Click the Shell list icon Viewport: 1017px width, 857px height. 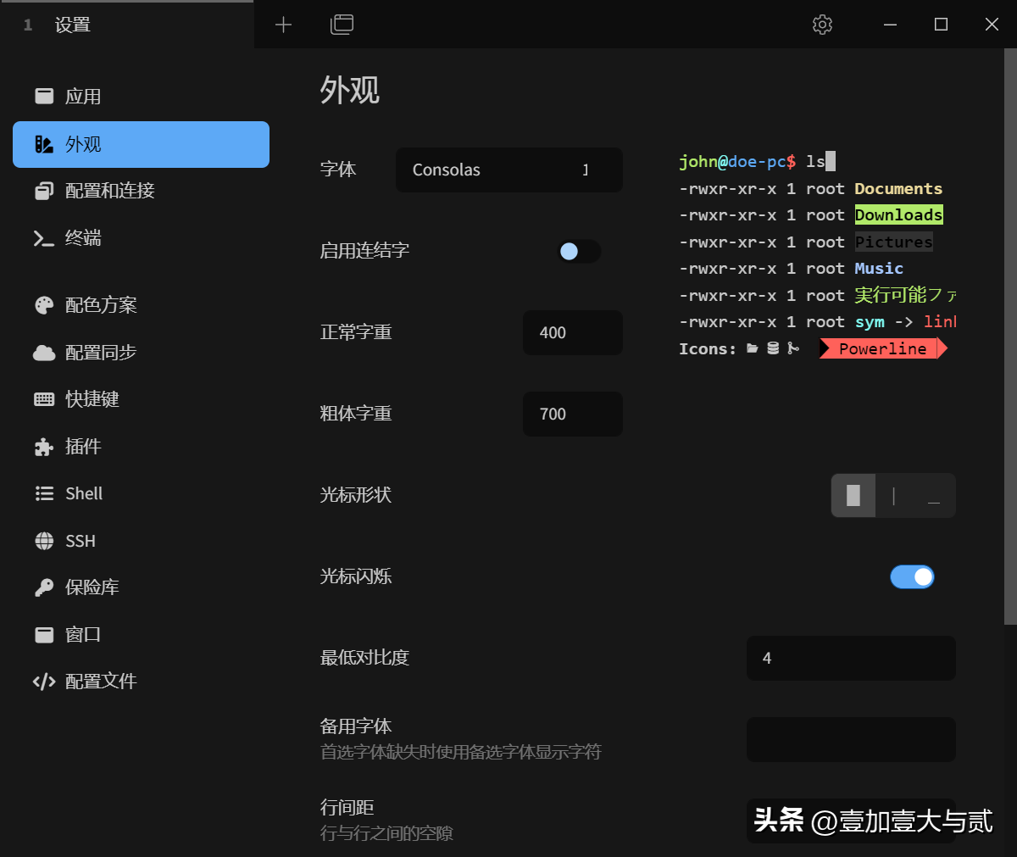pyautogui.click(x=44, y=493)
